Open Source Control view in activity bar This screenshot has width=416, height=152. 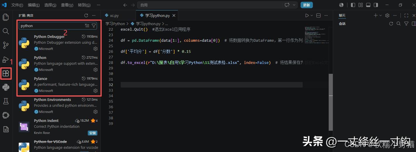6,45
